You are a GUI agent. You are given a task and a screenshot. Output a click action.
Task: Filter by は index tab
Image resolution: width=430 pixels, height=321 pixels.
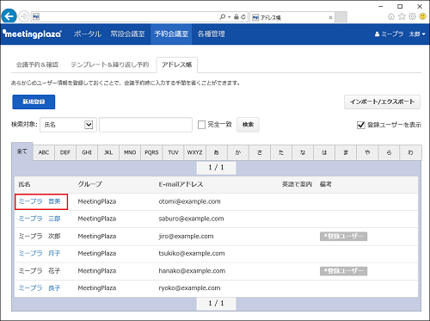point(324,152)
